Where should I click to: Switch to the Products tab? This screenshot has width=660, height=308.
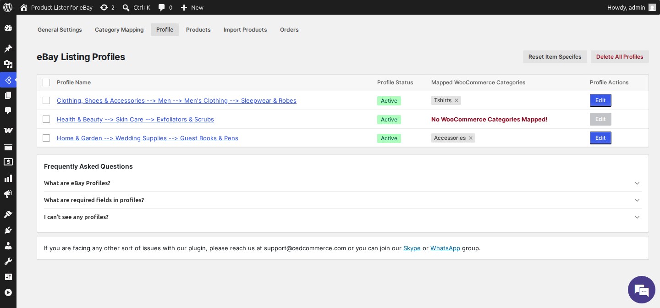click(x=198, y=30)
